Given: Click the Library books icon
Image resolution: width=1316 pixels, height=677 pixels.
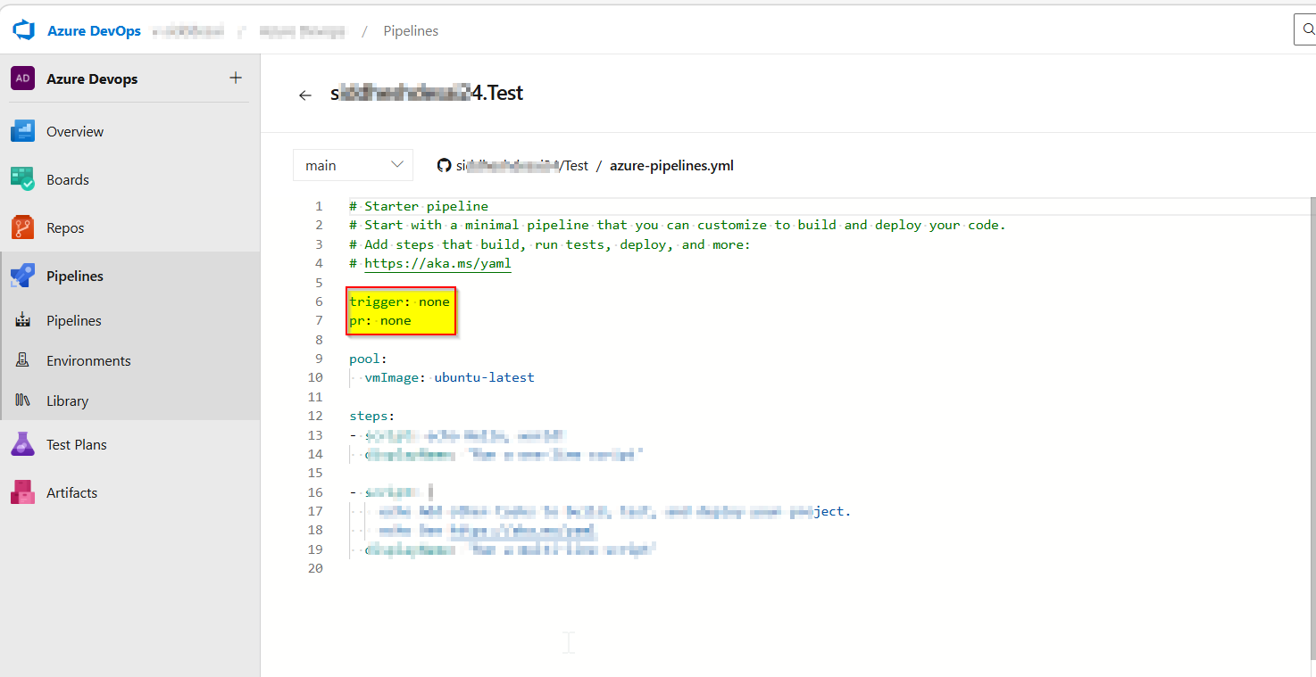Looking at the screenshot, I should coord(23,400).
